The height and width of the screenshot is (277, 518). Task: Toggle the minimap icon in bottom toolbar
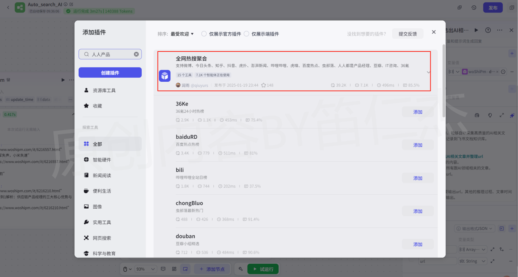185,269
